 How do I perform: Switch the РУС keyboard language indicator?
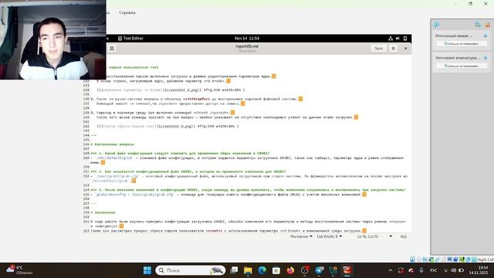coord(434,270)
